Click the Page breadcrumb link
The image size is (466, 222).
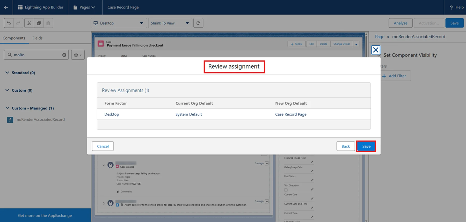(x=380, y=37)
